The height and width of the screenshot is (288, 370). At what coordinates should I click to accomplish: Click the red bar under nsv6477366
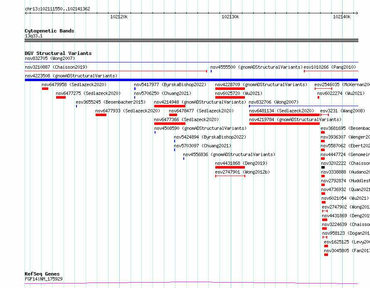(x=170, y=124)
